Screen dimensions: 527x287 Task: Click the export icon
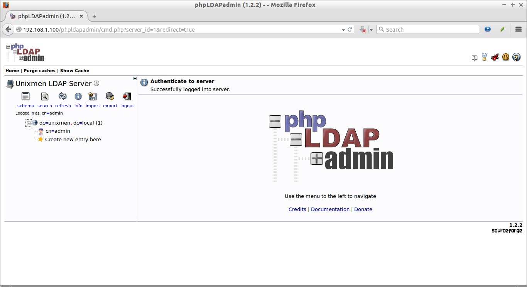(110, 96)
